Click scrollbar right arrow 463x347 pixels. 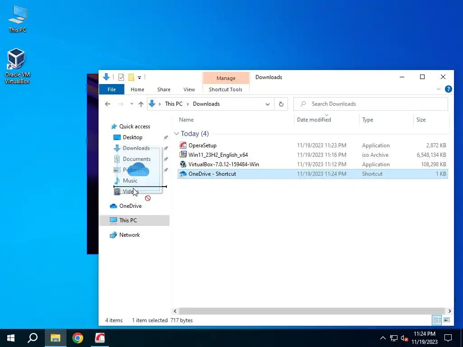449,311
